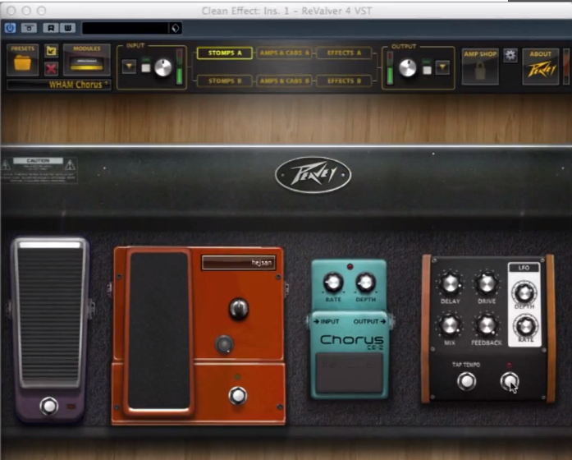Adjust the Feedback knob on the black pedal

coord(487,325)
